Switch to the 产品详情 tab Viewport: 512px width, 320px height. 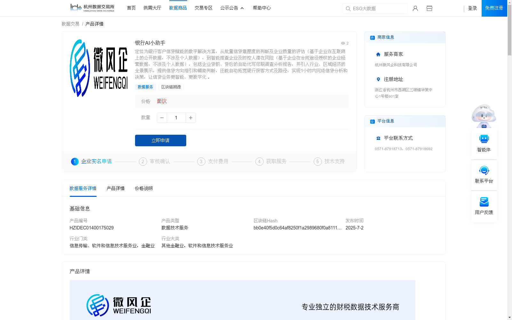(x=116, y=188)
